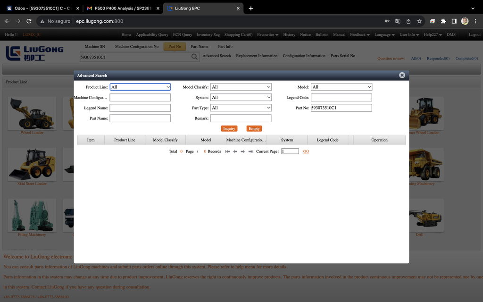Expand the Product Line dropdown

[x=140, y=87]
